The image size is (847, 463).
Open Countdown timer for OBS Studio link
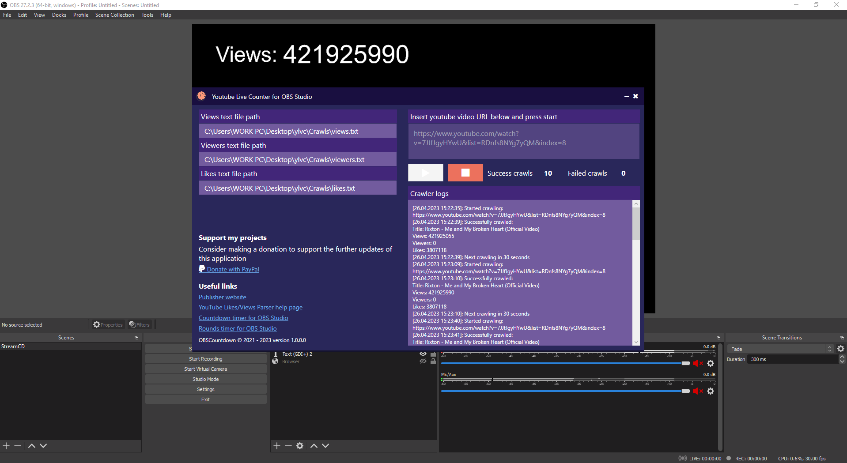pos(243,318)
